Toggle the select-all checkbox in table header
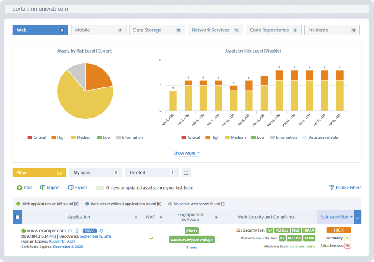This screenshot has height=262, width=374. 17,217
